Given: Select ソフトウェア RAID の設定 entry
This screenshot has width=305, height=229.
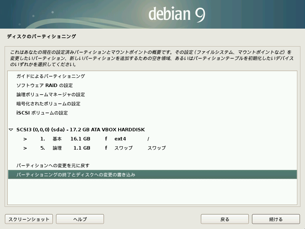Looking at the screenshot, I should coord(44,85).
